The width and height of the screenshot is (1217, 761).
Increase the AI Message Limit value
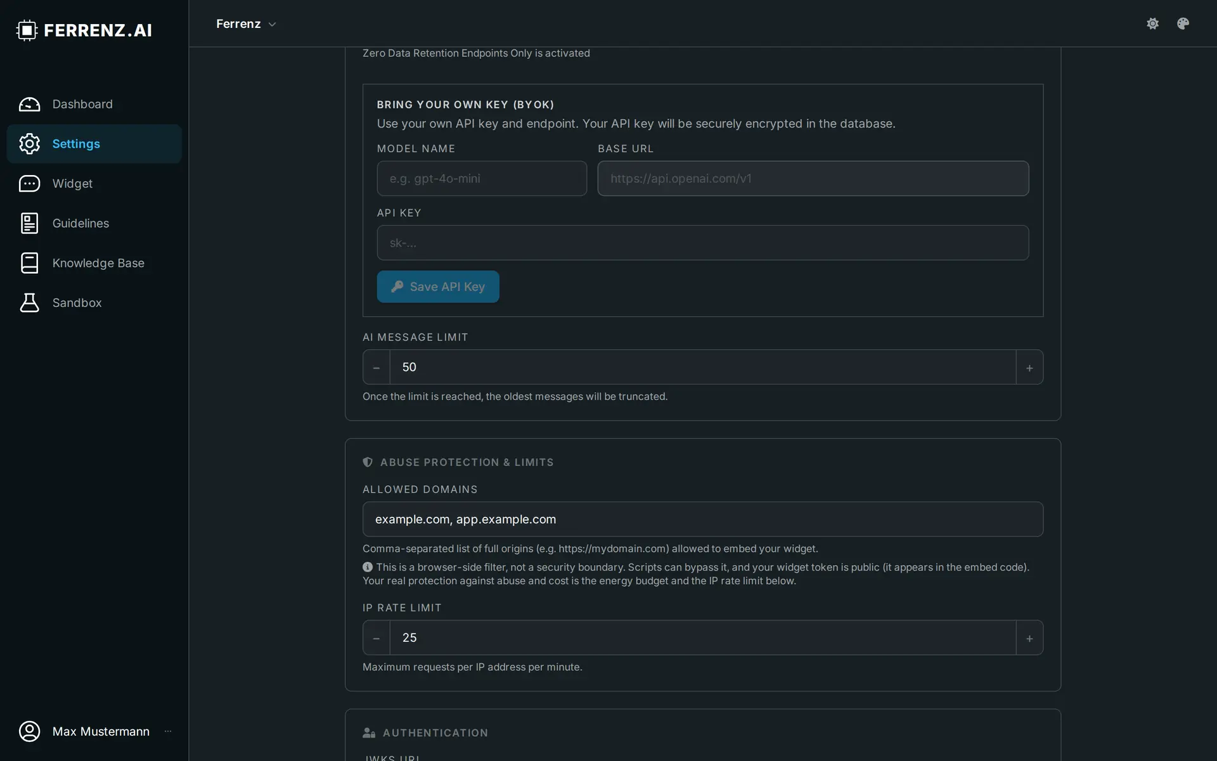point(1029,367)
